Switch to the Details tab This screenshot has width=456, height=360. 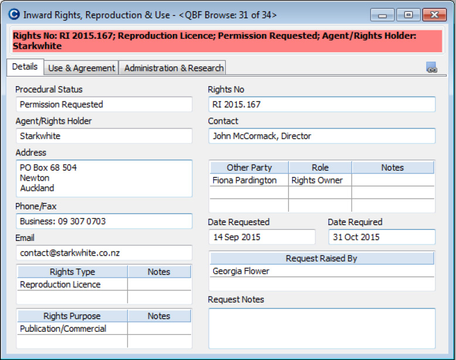click(x=25, y=67)
